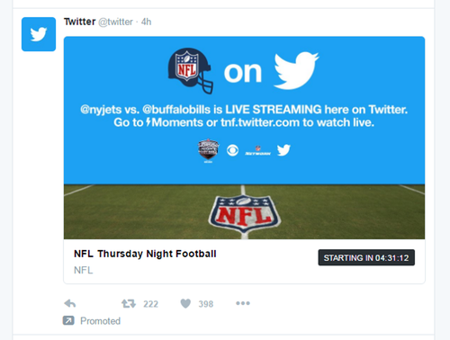The height and width of the screenshot is (340, 450).
Task: Open NFL Thursday Night Football card title
Action: (145, 254)
